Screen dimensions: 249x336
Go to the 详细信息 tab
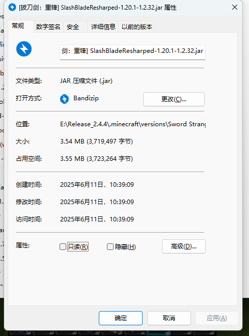click(x=103, y=27)
